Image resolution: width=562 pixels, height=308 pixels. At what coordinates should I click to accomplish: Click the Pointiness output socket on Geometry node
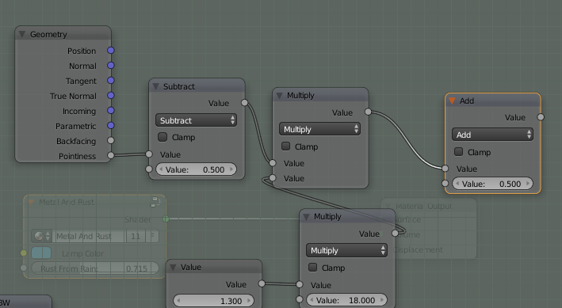click(x=111, y=155)
